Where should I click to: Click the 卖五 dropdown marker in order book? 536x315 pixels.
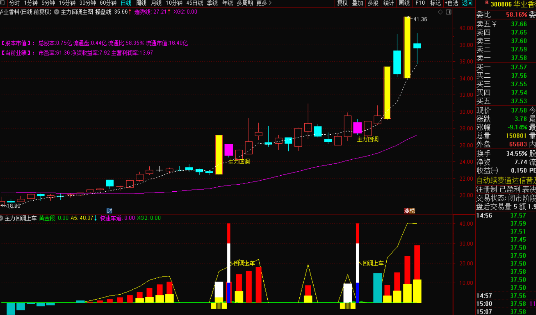coord(494,24)
